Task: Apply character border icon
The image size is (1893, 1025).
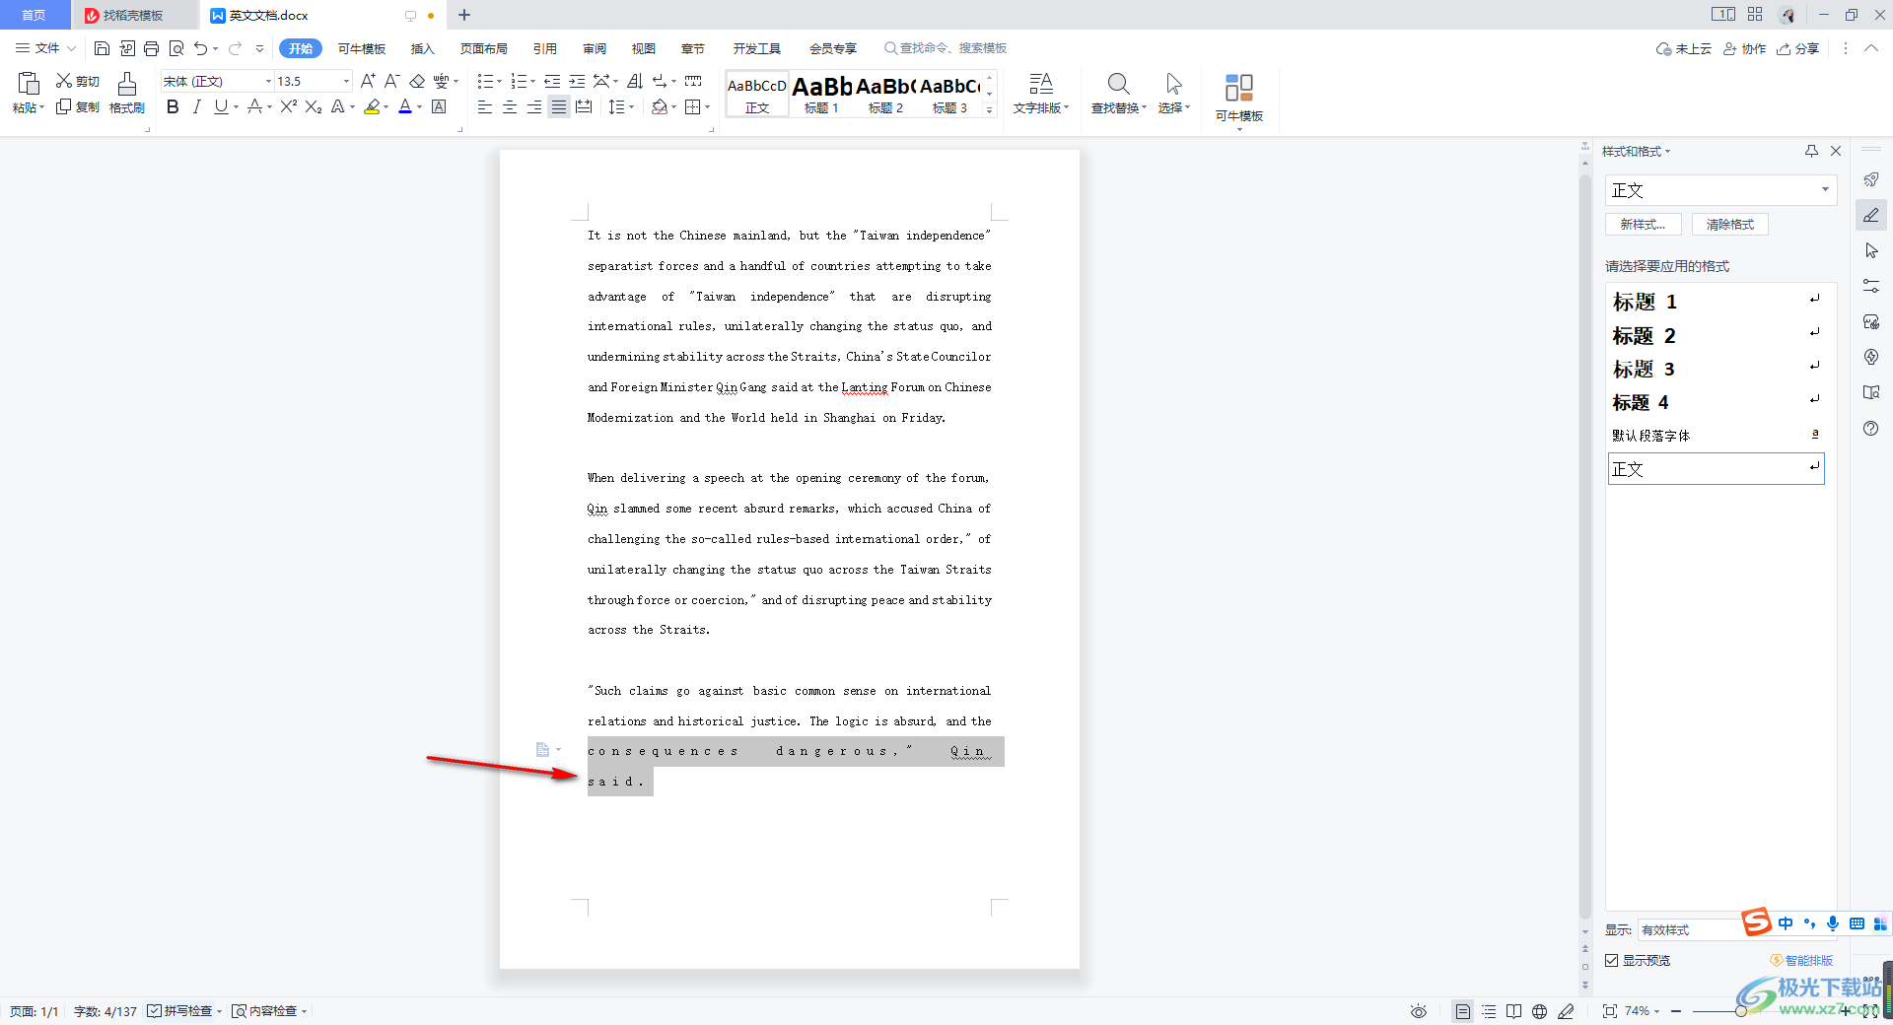Action: (439, 106)
